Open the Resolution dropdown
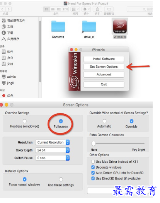 (x=53, y=142)
